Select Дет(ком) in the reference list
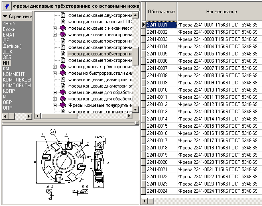This screenshot has width=262, height=206. point(12,46)
